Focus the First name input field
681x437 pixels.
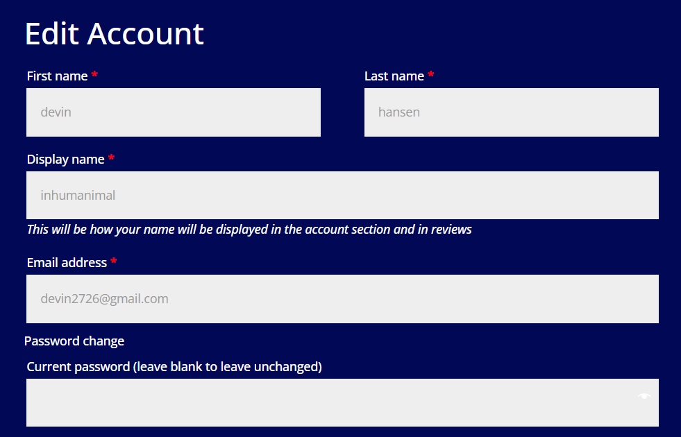pos(174,112)
